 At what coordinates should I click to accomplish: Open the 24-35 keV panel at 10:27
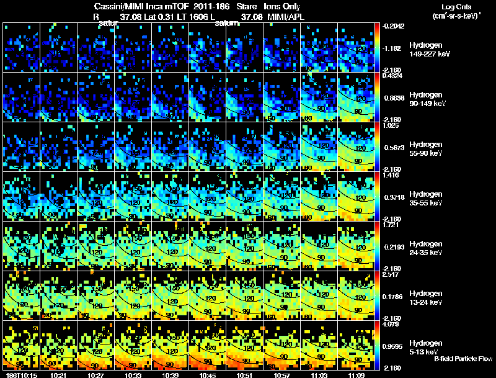point(96,246)
